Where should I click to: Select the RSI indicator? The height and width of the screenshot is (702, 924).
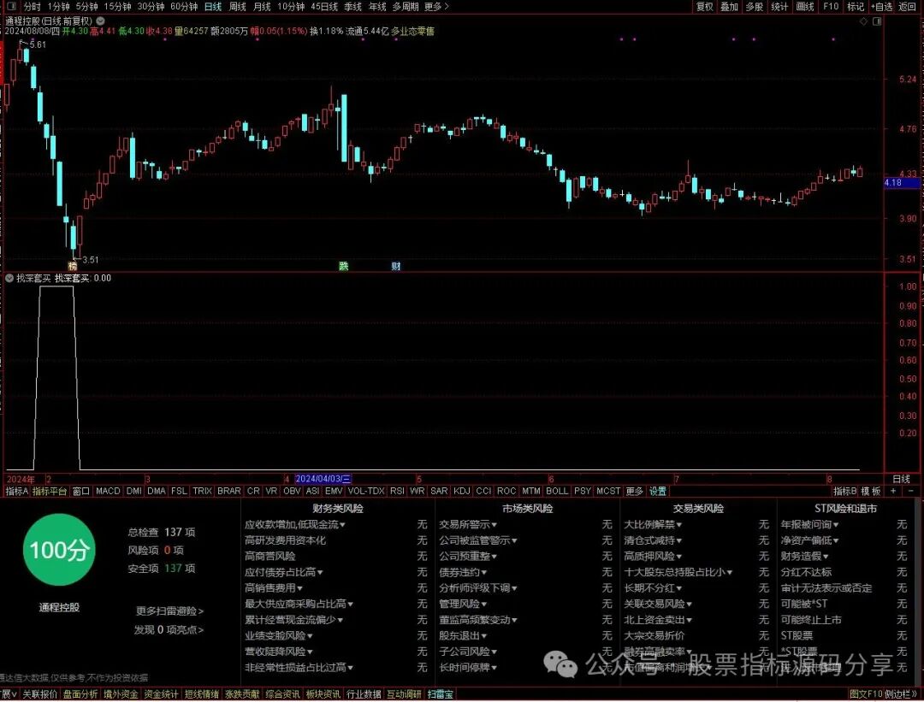[x=397, y=491]
